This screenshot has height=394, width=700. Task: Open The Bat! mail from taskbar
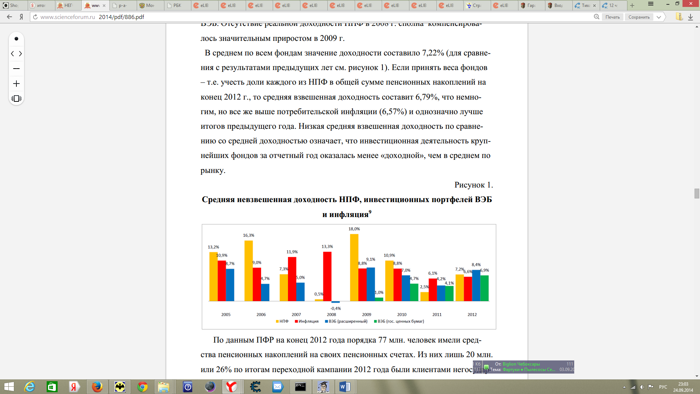coord(120,387)
